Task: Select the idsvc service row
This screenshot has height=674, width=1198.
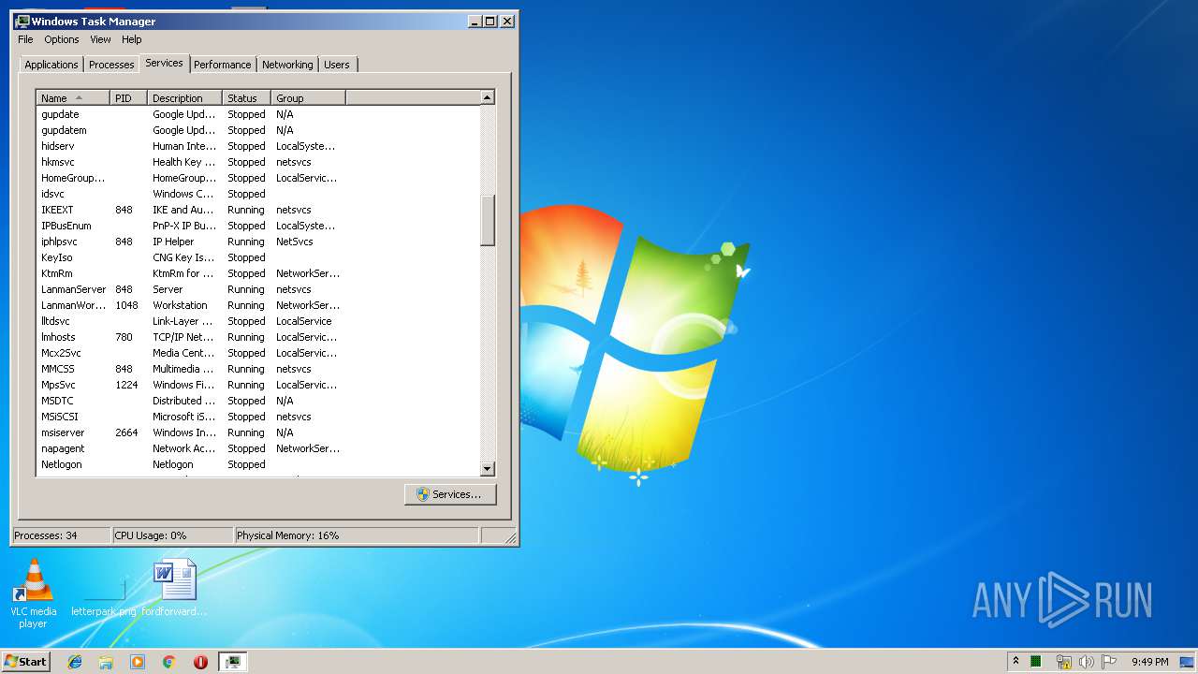Action: [x=257, y=194]
